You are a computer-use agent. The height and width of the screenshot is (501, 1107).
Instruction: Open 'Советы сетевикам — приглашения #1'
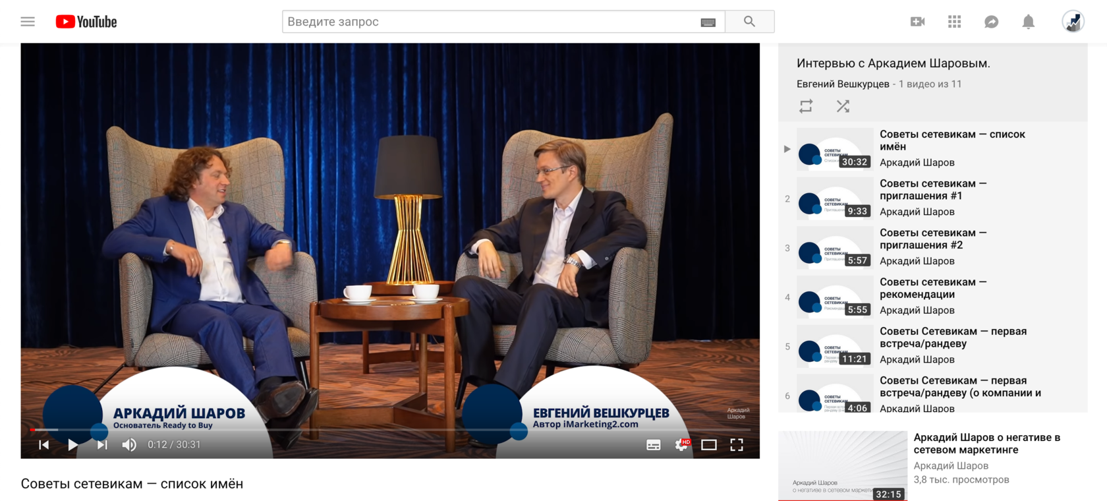(933, 190)
